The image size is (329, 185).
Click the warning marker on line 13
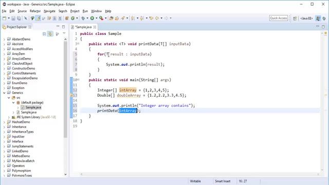click(71, 95)
